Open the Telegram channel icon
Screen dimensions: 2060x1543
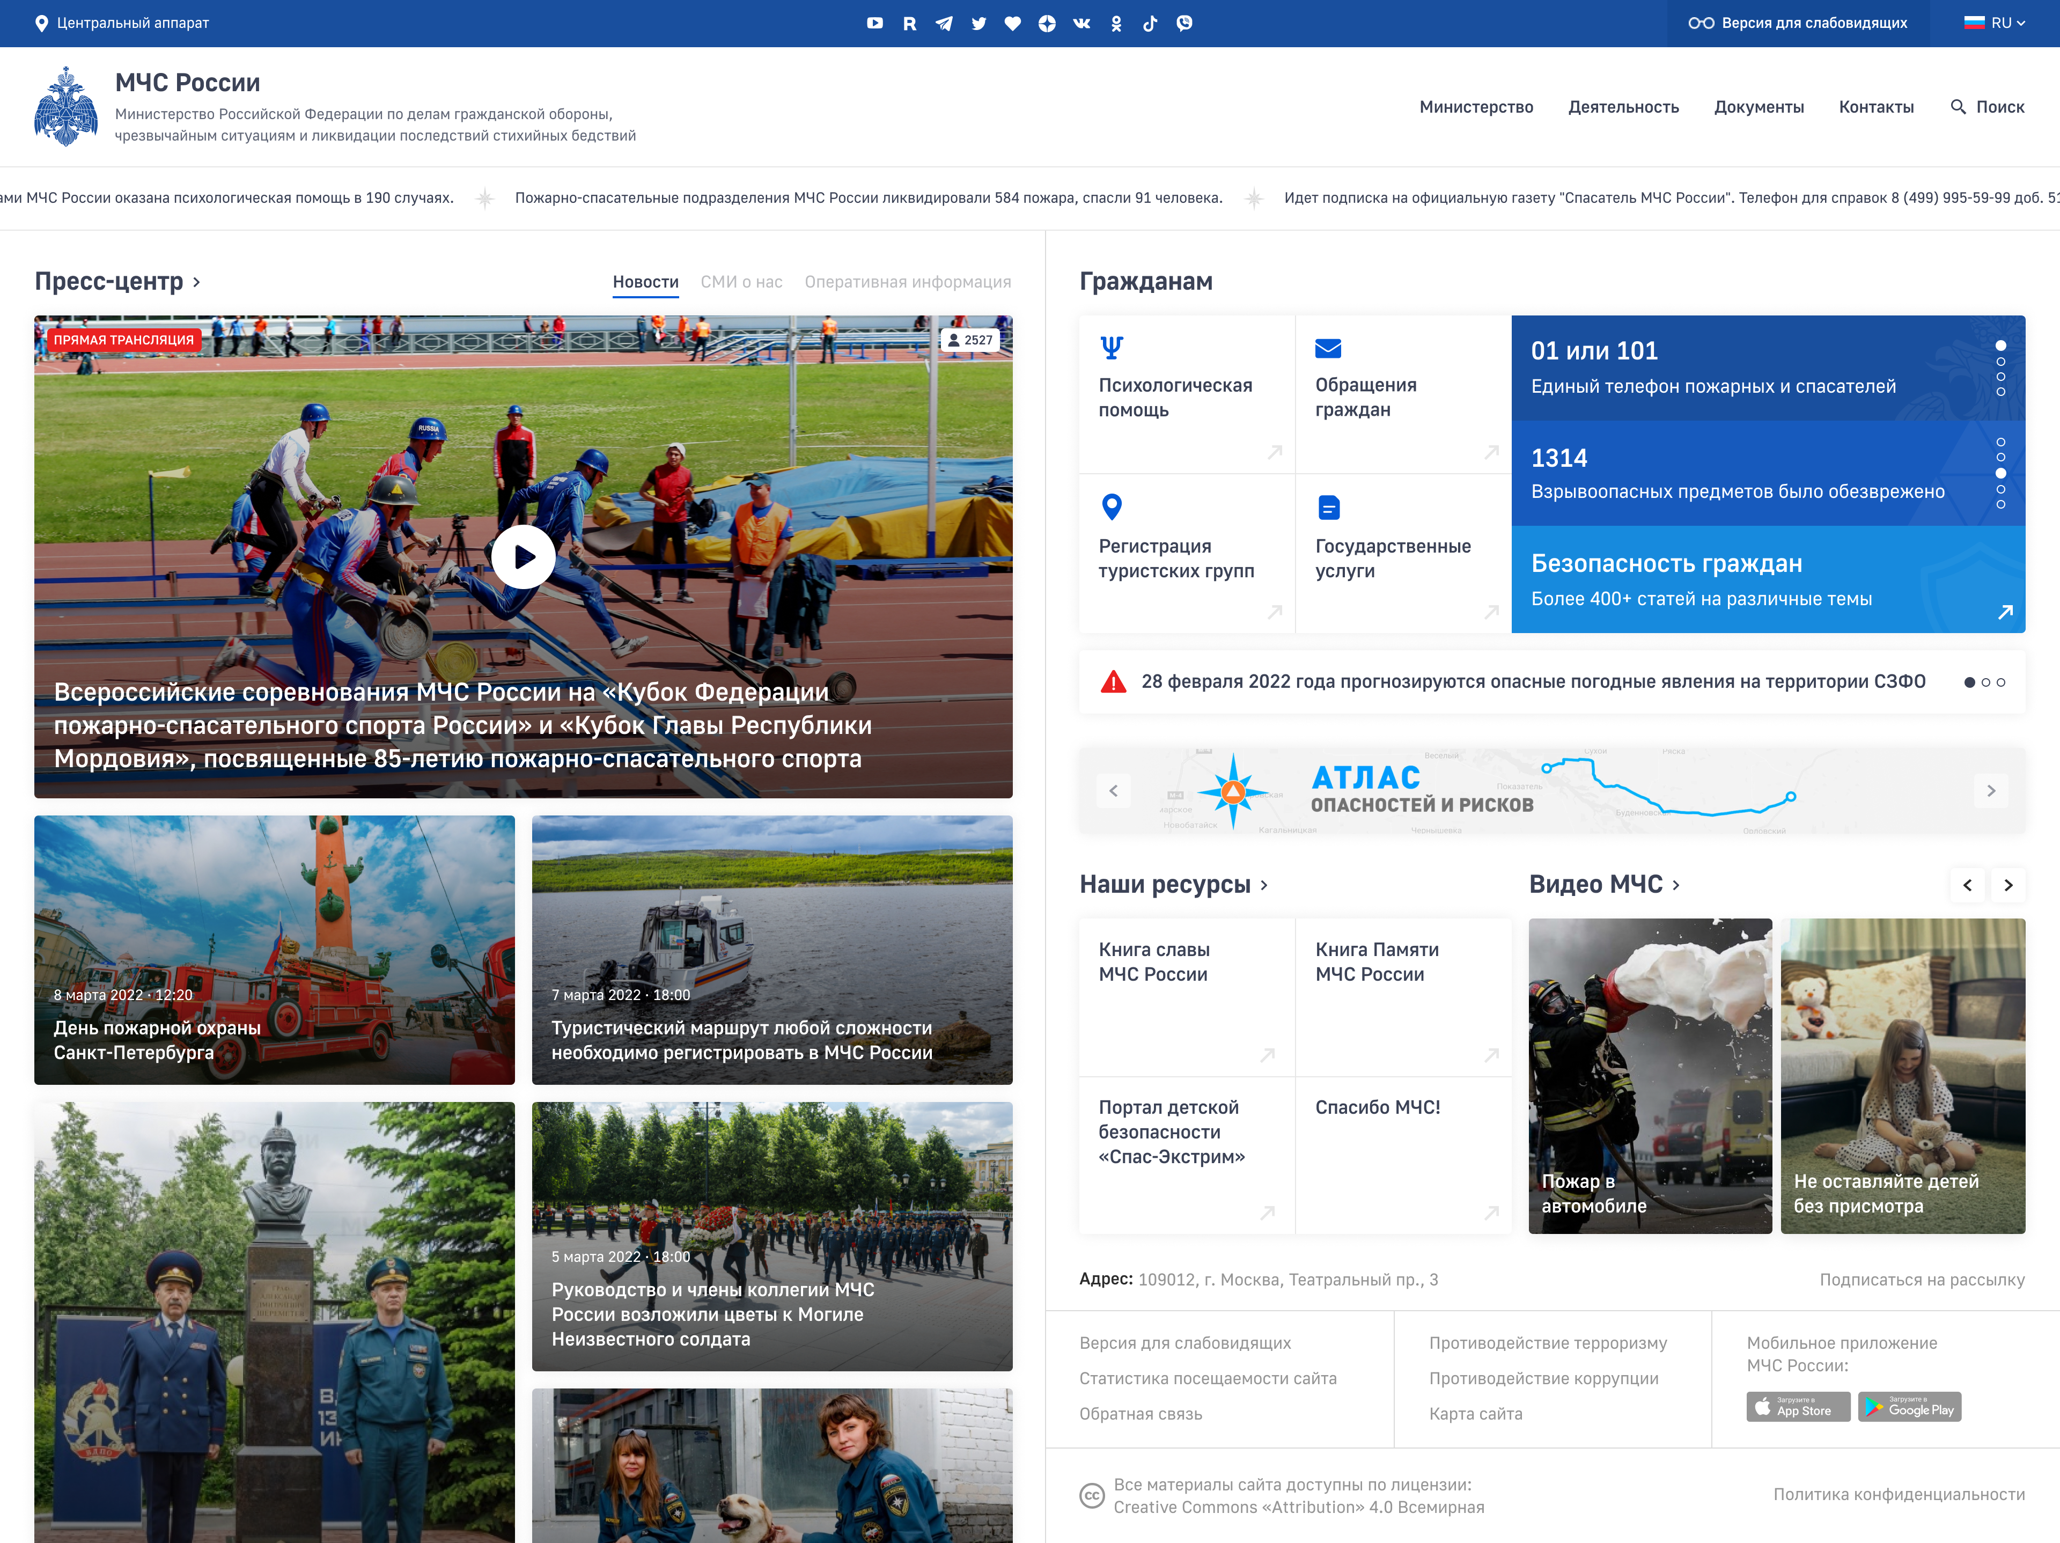(x=944, y=23)
